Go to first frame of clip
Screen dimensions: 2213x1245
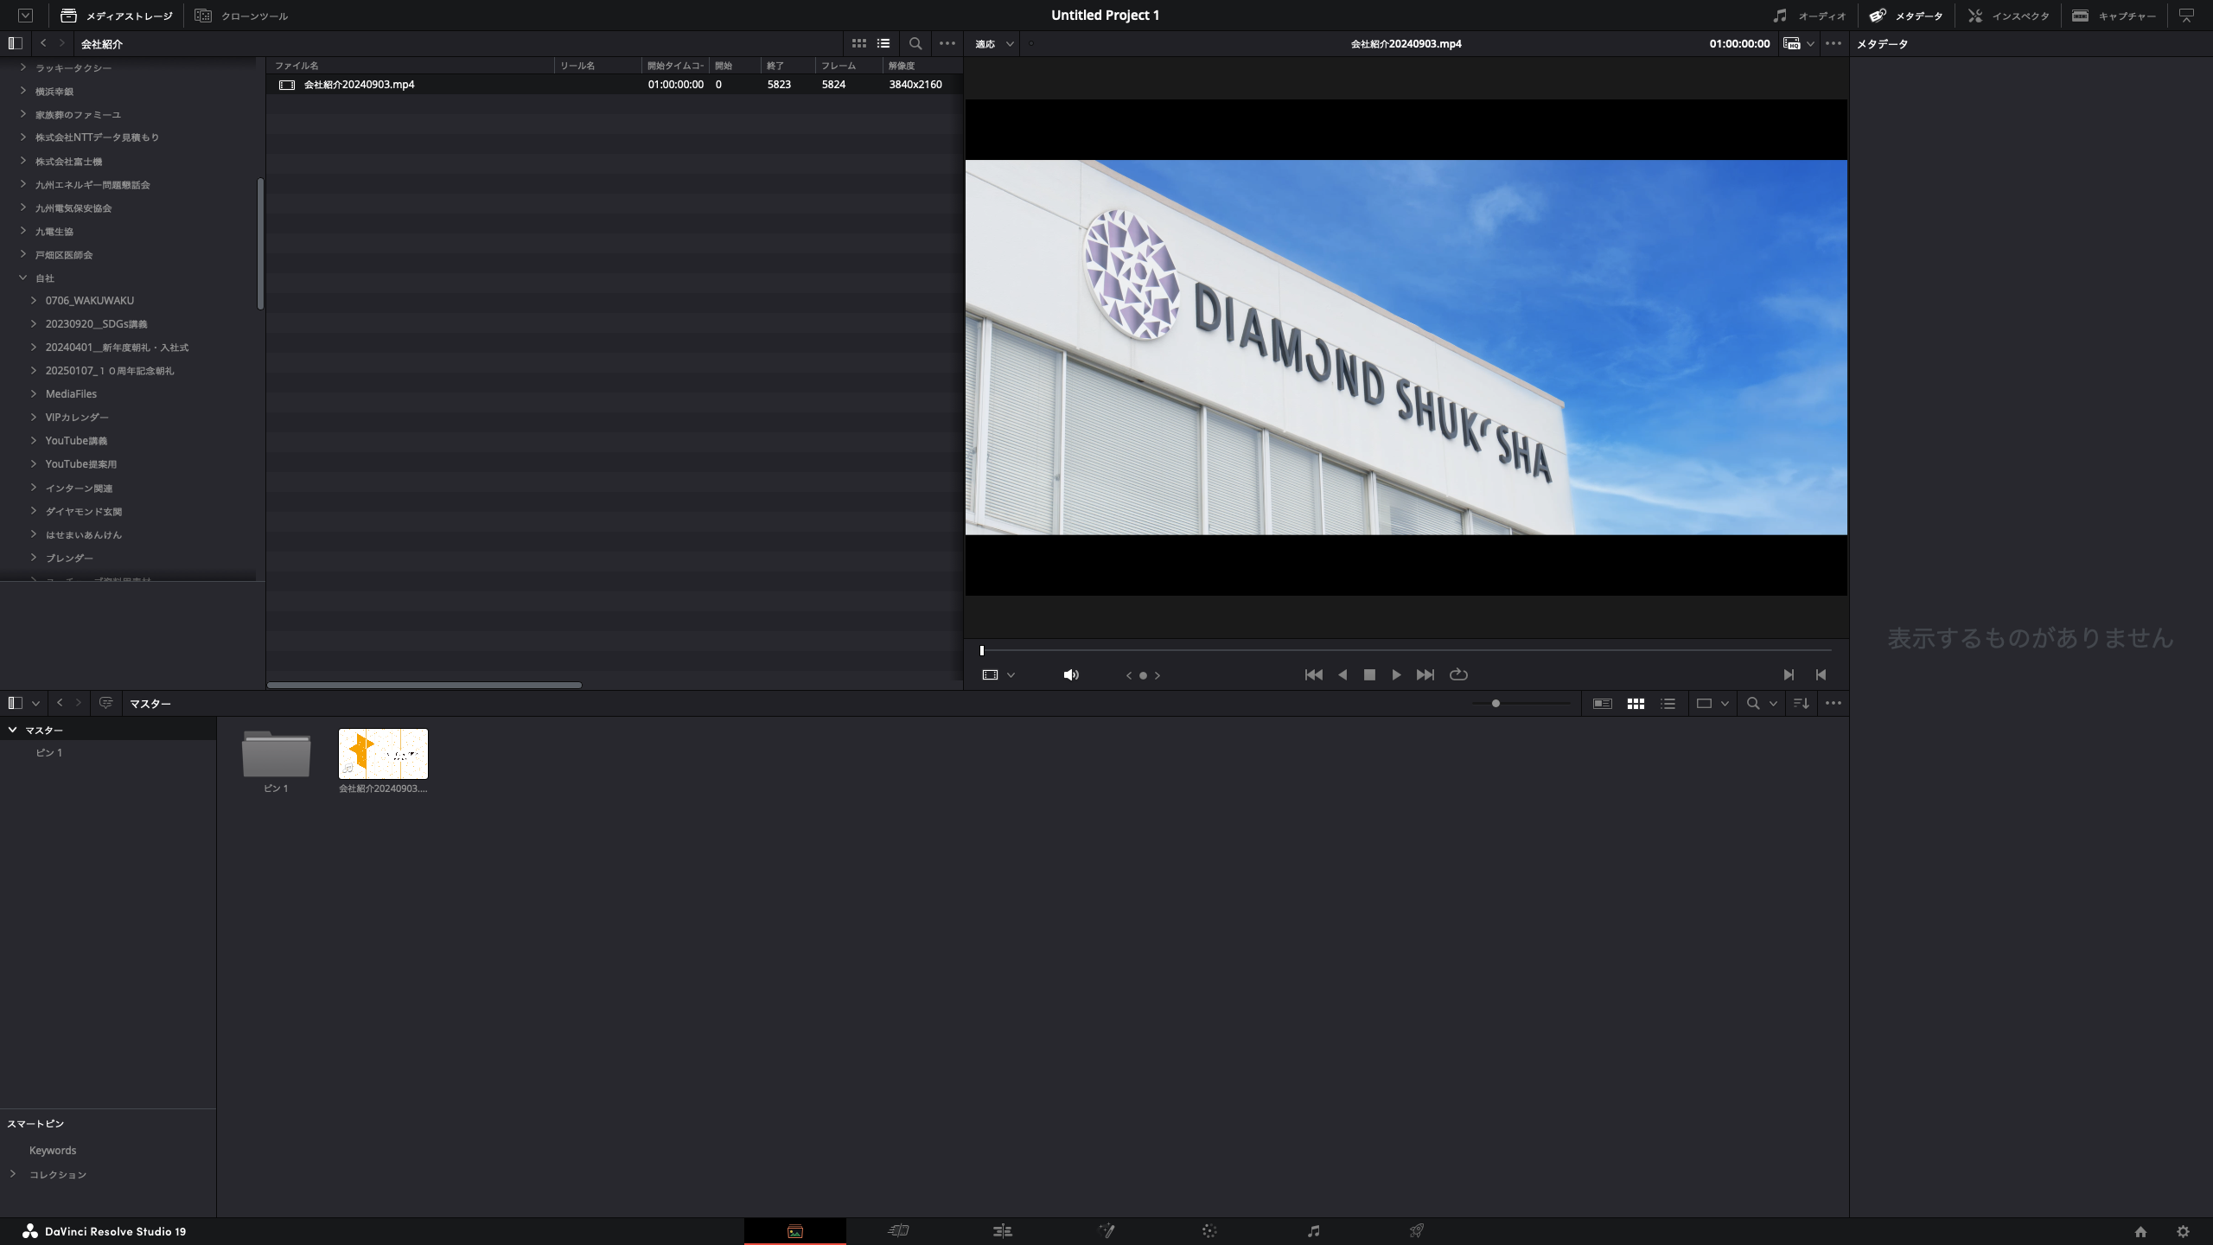[1313, 675]
